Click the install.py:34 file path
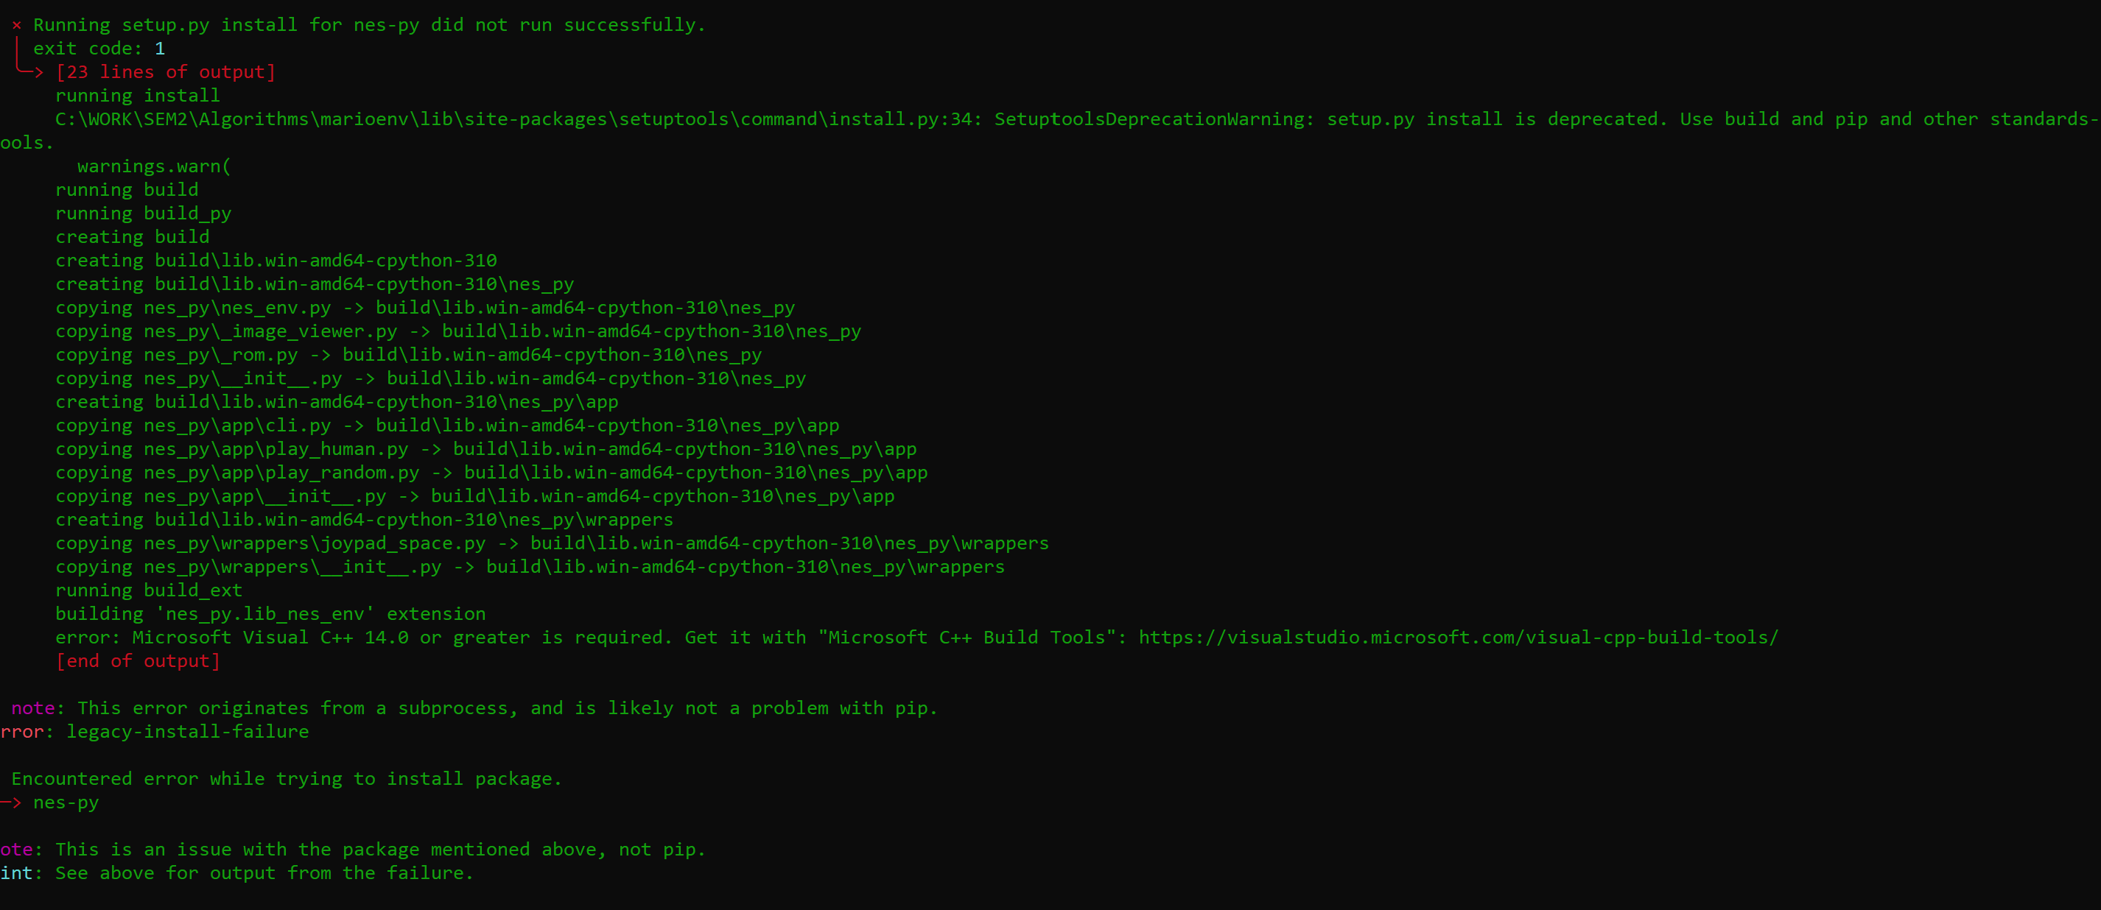This screenshot has height=910, width=2101. [514, 119]
